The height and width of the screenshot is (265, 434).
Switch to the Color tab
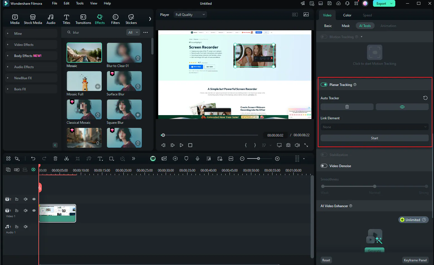coord(347,15)
